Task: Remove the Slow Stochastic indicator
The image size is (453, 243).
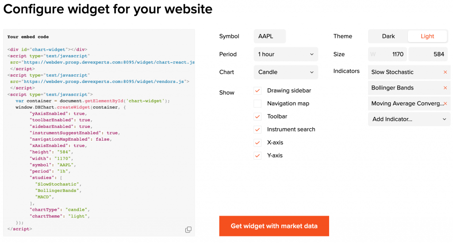Action: pos(445,72)
